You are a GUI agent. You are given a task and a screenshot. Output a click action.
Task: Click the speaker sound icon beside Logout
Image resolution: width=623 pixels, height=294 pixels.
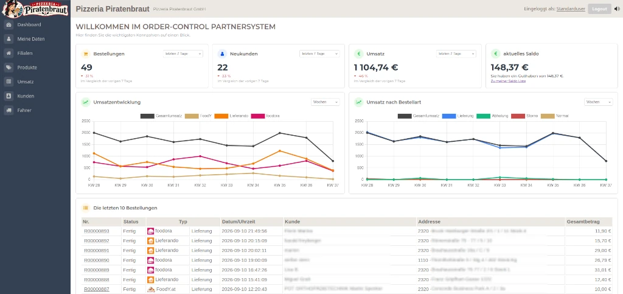click(617, 9)
